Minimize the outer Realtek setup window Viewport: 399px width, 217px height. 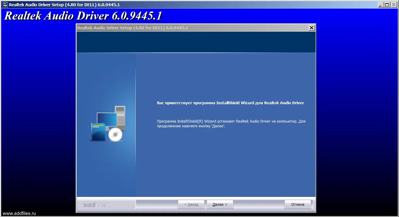pos(381,4)
